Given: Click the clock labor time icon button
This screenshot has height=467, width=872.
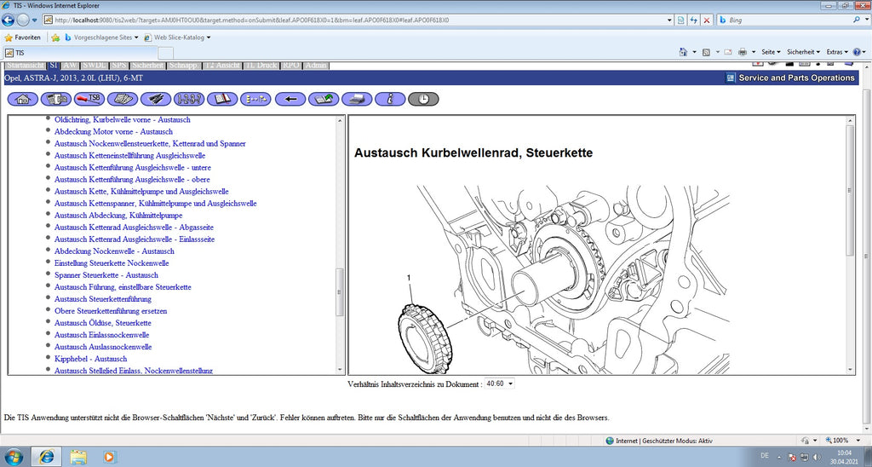Looking at the screenshot, I should coord(424,99).
